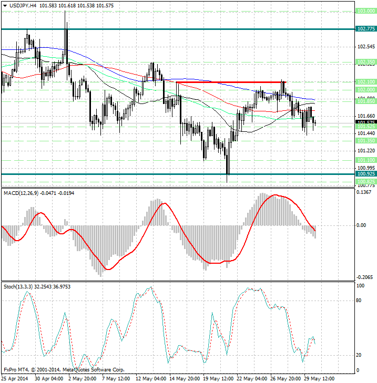377x383 pixels.
Task: Click the 102.775 teal price label
Action: click(365, 28)
